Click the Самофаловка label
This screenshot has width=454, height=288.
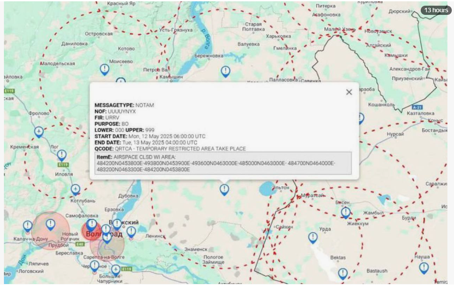[x=82, y=216]
